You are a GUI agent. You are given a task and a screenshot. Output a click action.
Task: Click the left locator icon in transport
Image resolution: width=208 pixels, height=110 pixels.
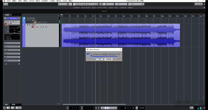[68, 108]
